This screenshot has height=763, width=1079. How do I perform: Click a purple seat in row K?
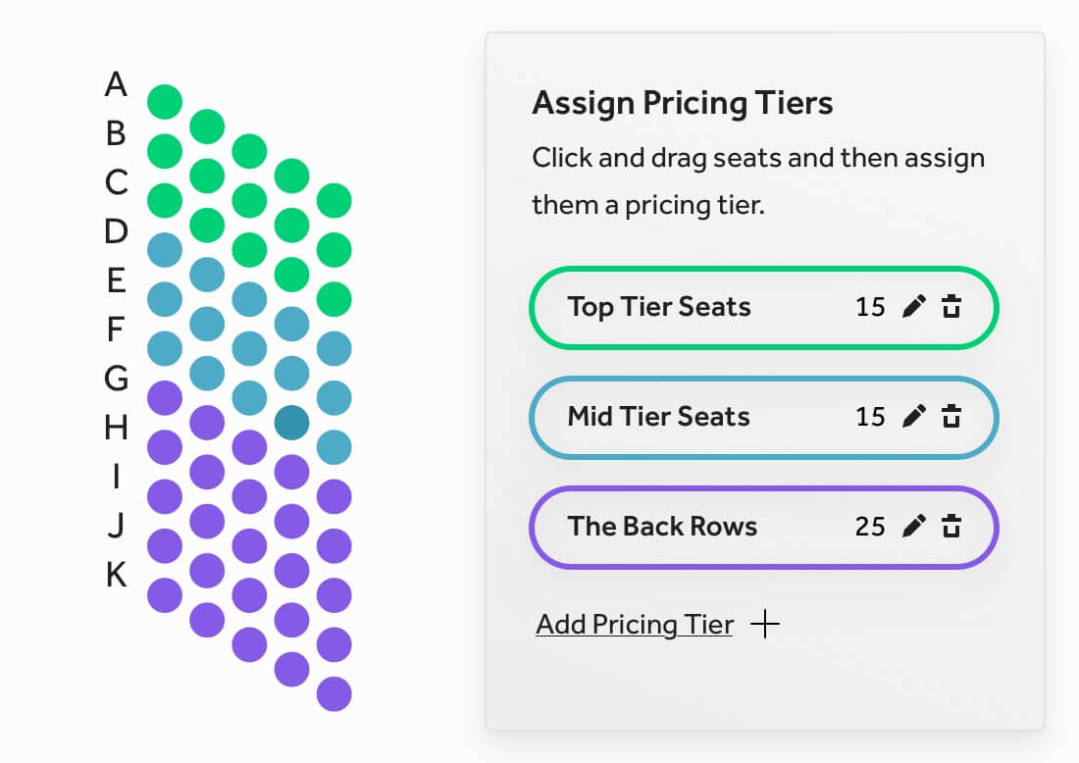[x=165, y=596]
